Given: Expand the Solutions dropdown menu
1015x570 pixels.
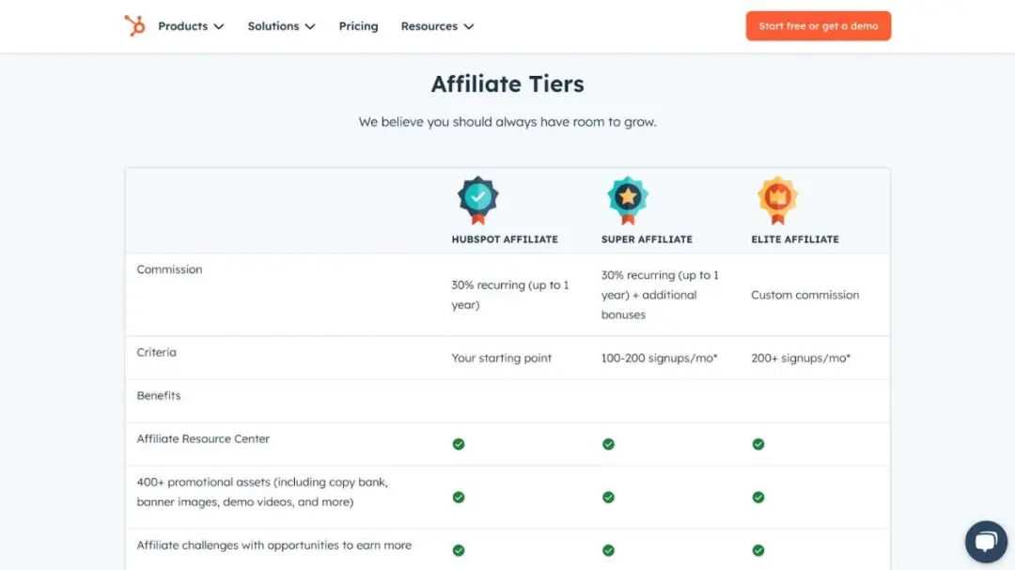Looking at the screenshot, I should [x=281, y=26].
